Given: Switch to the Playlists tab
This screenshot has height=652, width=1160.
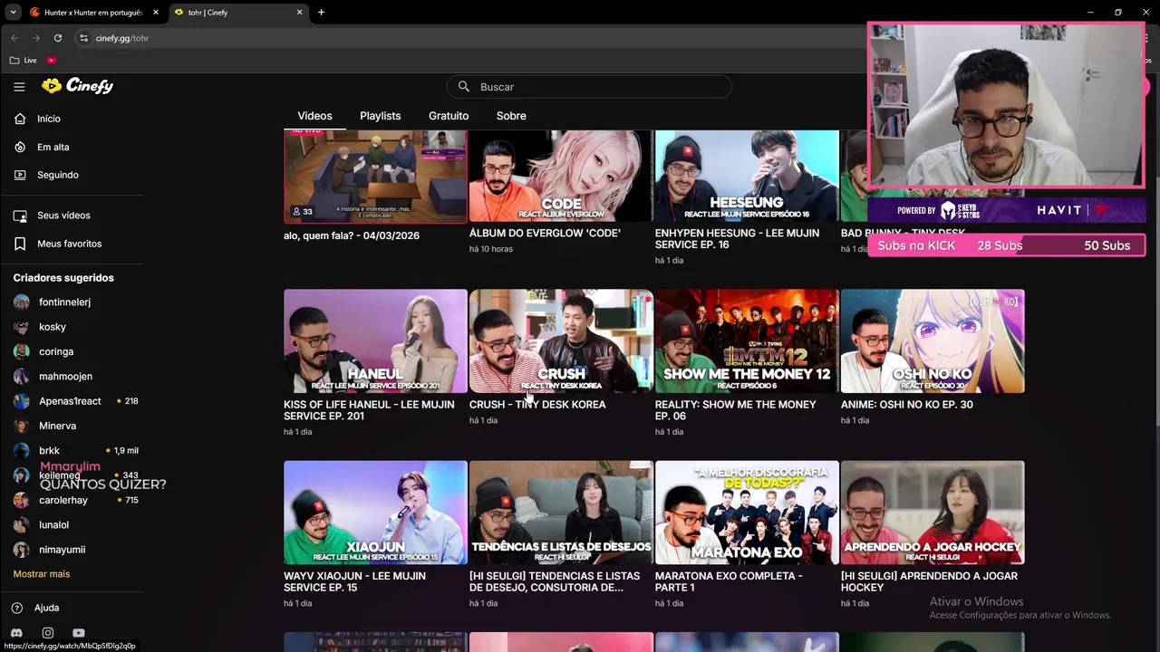Looking at the screenshot, I should [380, 116].
